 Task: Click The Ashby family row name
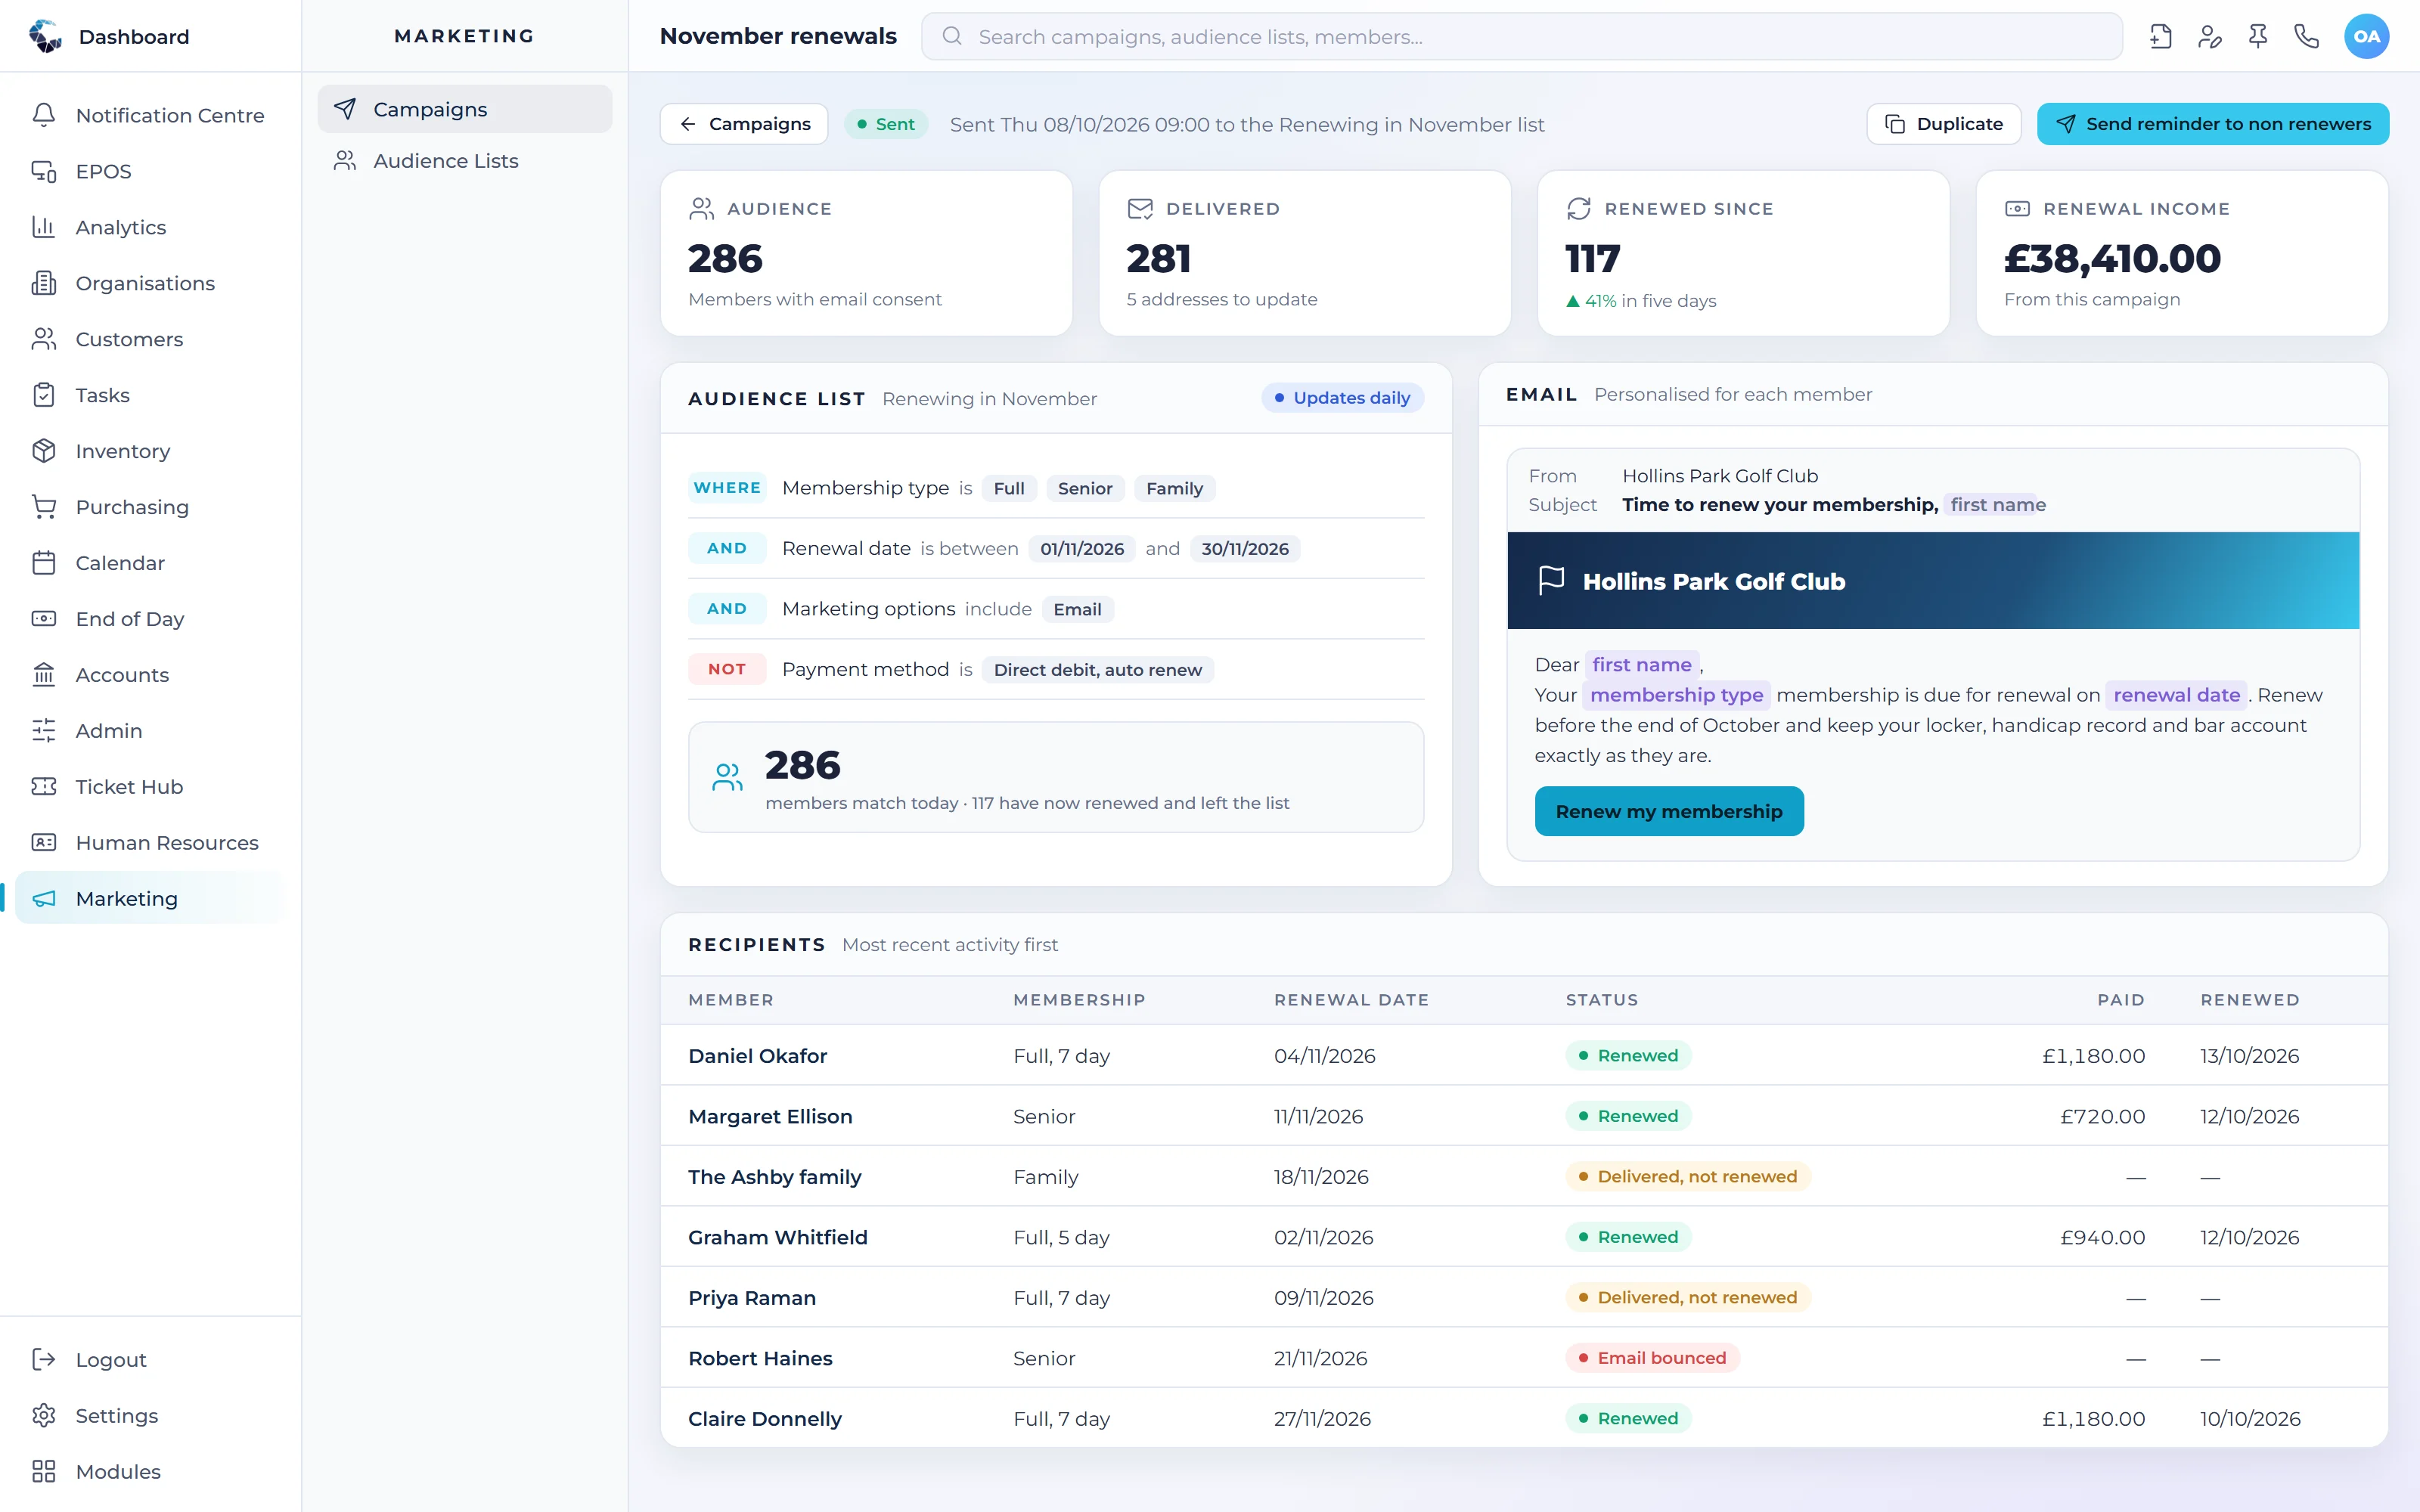774,1177
